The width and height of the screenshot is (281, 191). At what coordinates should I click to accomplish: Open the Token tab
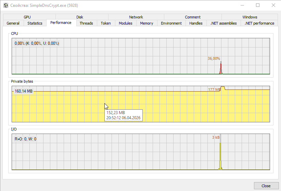click(x=106, y=23)
